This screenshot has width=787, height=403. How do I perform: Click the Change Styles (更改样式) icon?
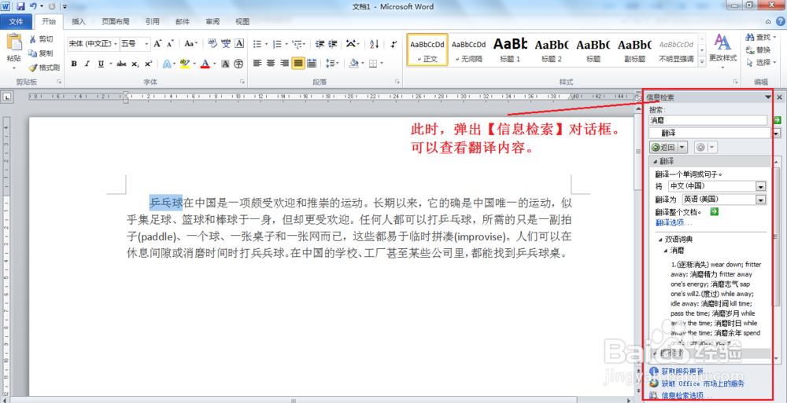click(x=722, y=42)
